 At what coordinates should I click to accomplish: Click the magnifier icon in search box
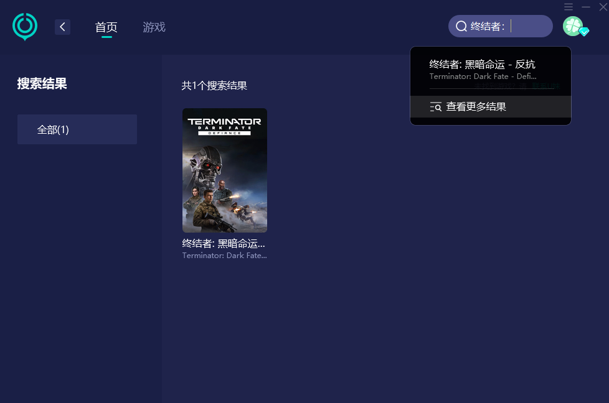click(x=461, y=26)
